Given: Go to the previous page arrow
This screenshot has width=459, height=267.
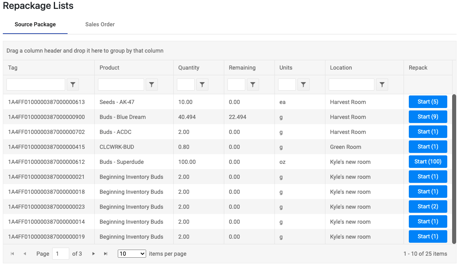Looking at the screenshot, I should pyautogui.click(x=25, y=254).
